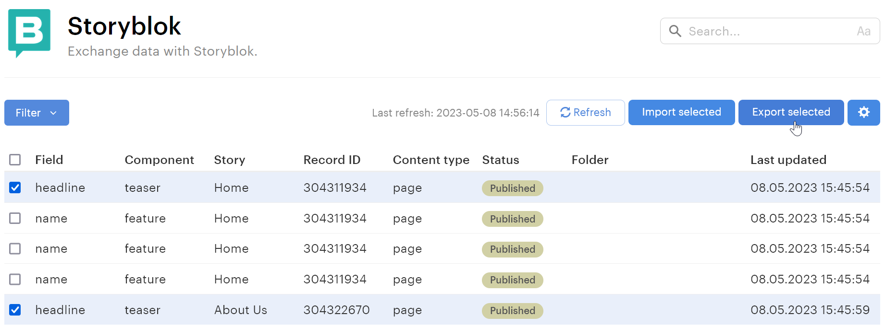885x328 pixels.
Task: Click the Storyblok title heading
Action: point(124,26)
